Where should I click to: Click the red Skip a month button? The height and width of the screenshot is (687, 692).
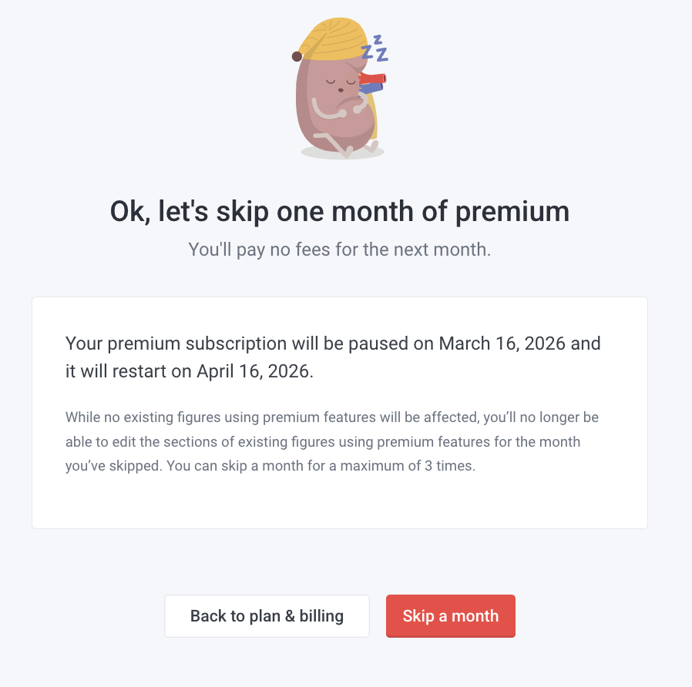pyautogui.click(x=450, y=616)
